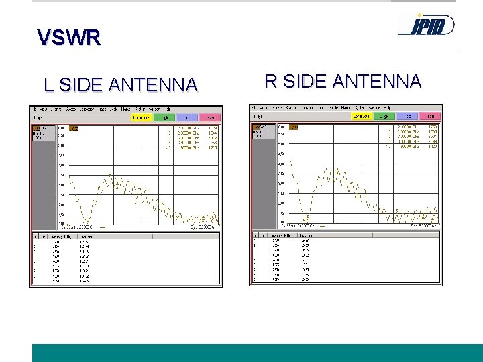Click the Frequency column header in L side marker table

(62, 237)
